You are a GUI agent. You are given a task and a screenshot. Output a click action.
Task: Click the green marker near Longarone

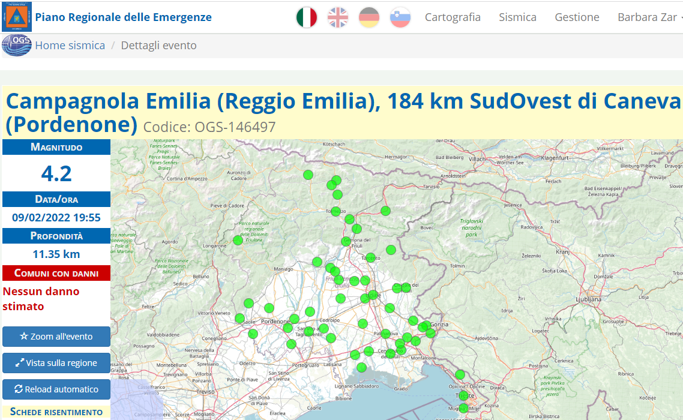[238, 240]
